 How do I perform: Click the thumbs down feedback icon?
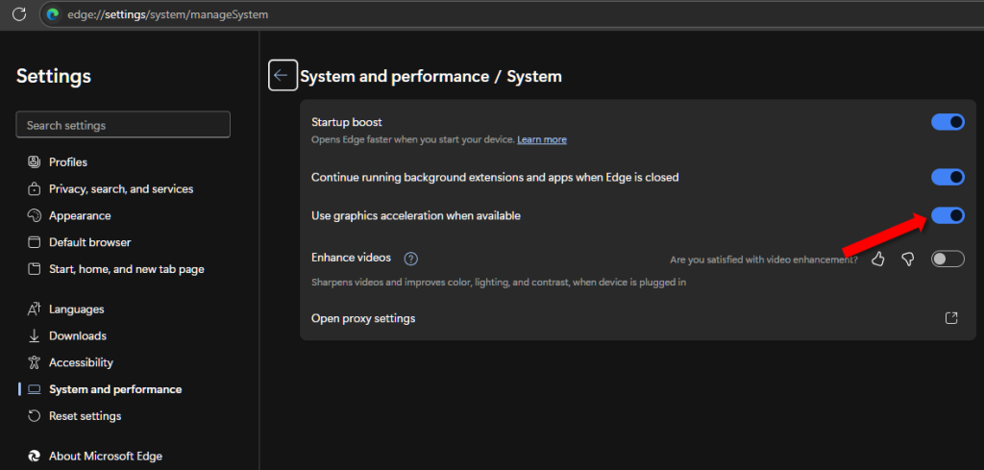pos(907,259)
